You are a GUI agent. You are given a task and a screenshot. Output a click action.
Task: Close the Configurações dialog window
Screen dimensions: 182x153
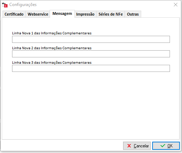point(176,5)
